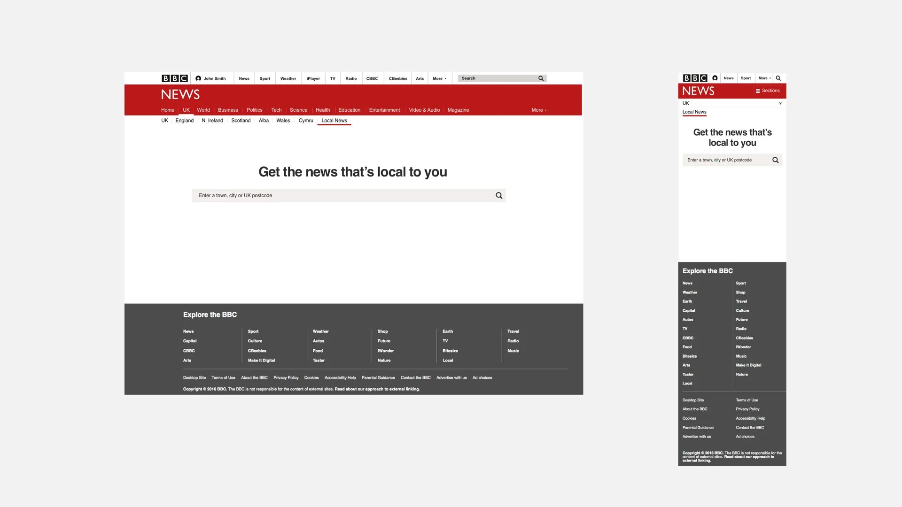902x507 pixels.
Task: Choose the N. Ireland sub-navigation tab
Action: [212, 121]
